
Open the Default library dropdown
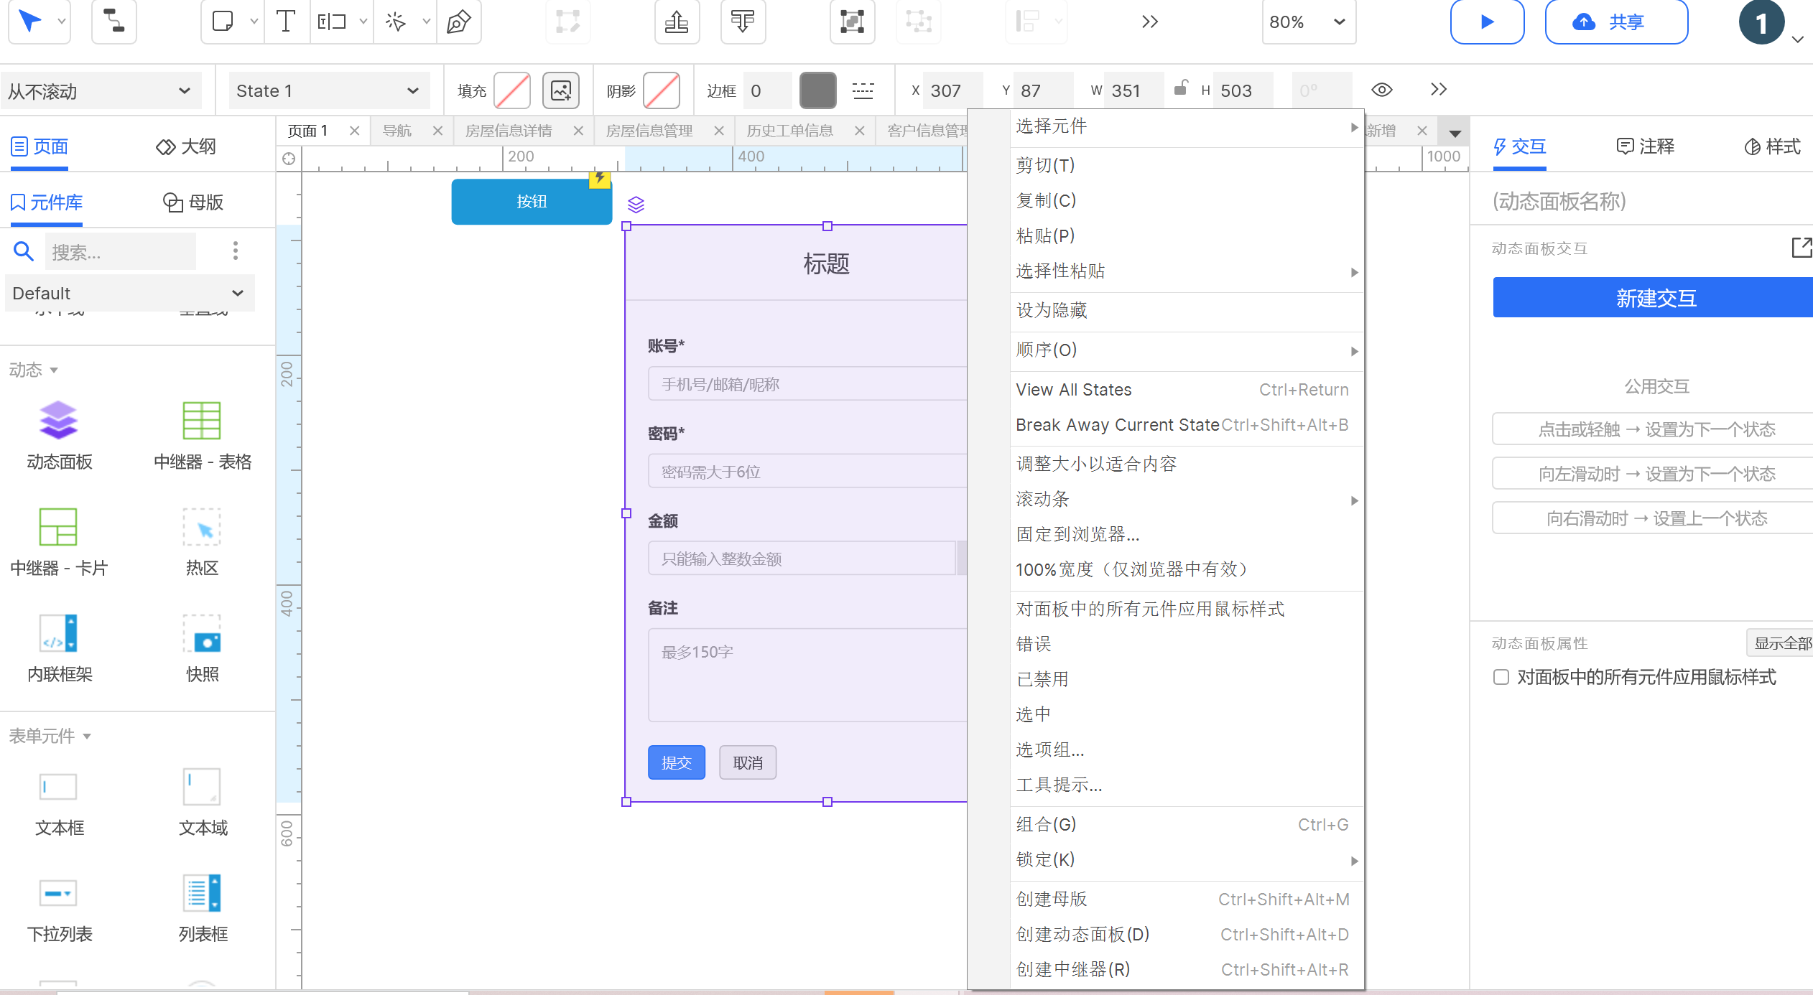click(x=129, y=293)
